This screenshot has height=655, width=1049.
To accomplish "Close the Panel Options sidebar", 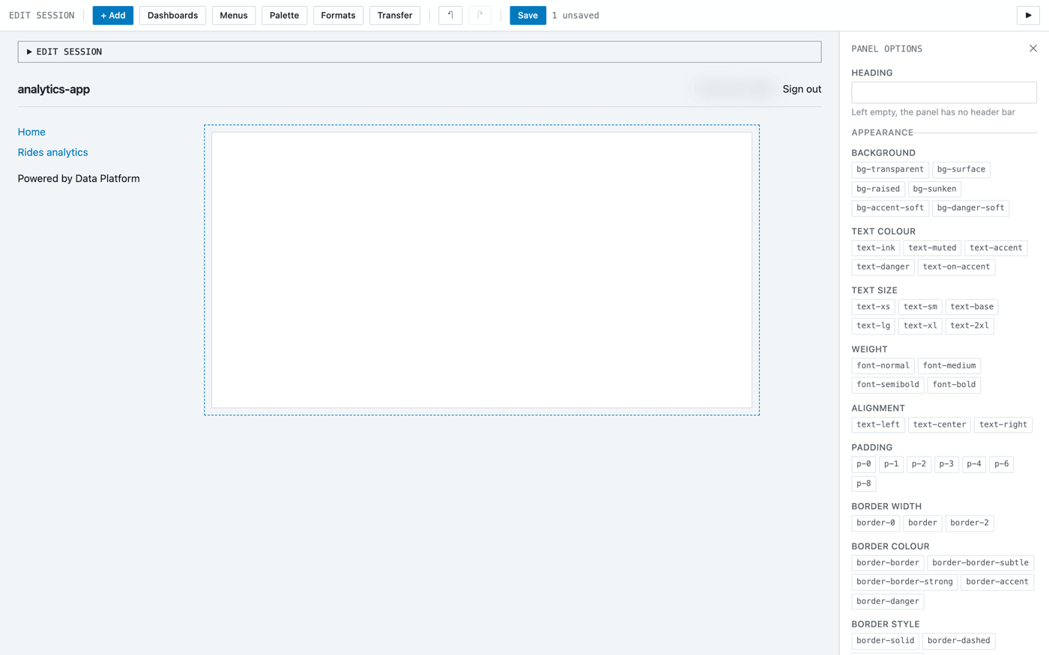I will click(x=1033, y=49).
